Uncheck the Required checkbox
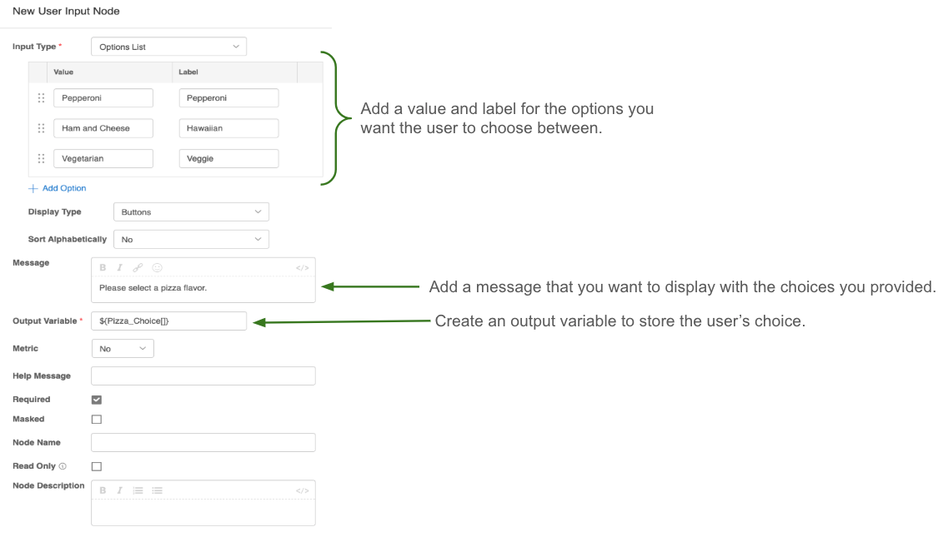Viewport: 943px width, 537px height. [x=97, y=400]
